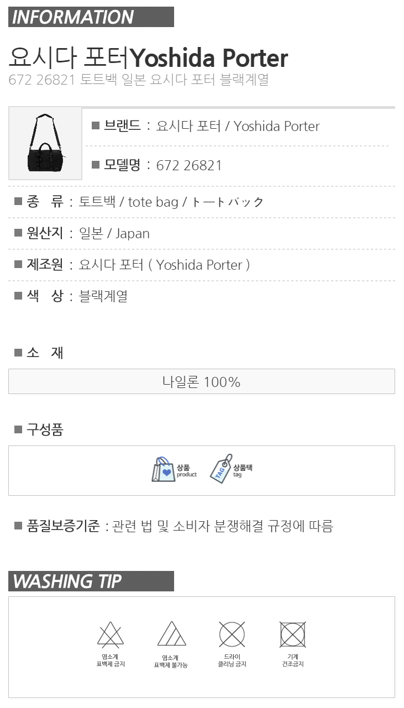404x708 pixels.
Task: Click the 브랜드 value Yoshida Porter
Action: point(238,126)
